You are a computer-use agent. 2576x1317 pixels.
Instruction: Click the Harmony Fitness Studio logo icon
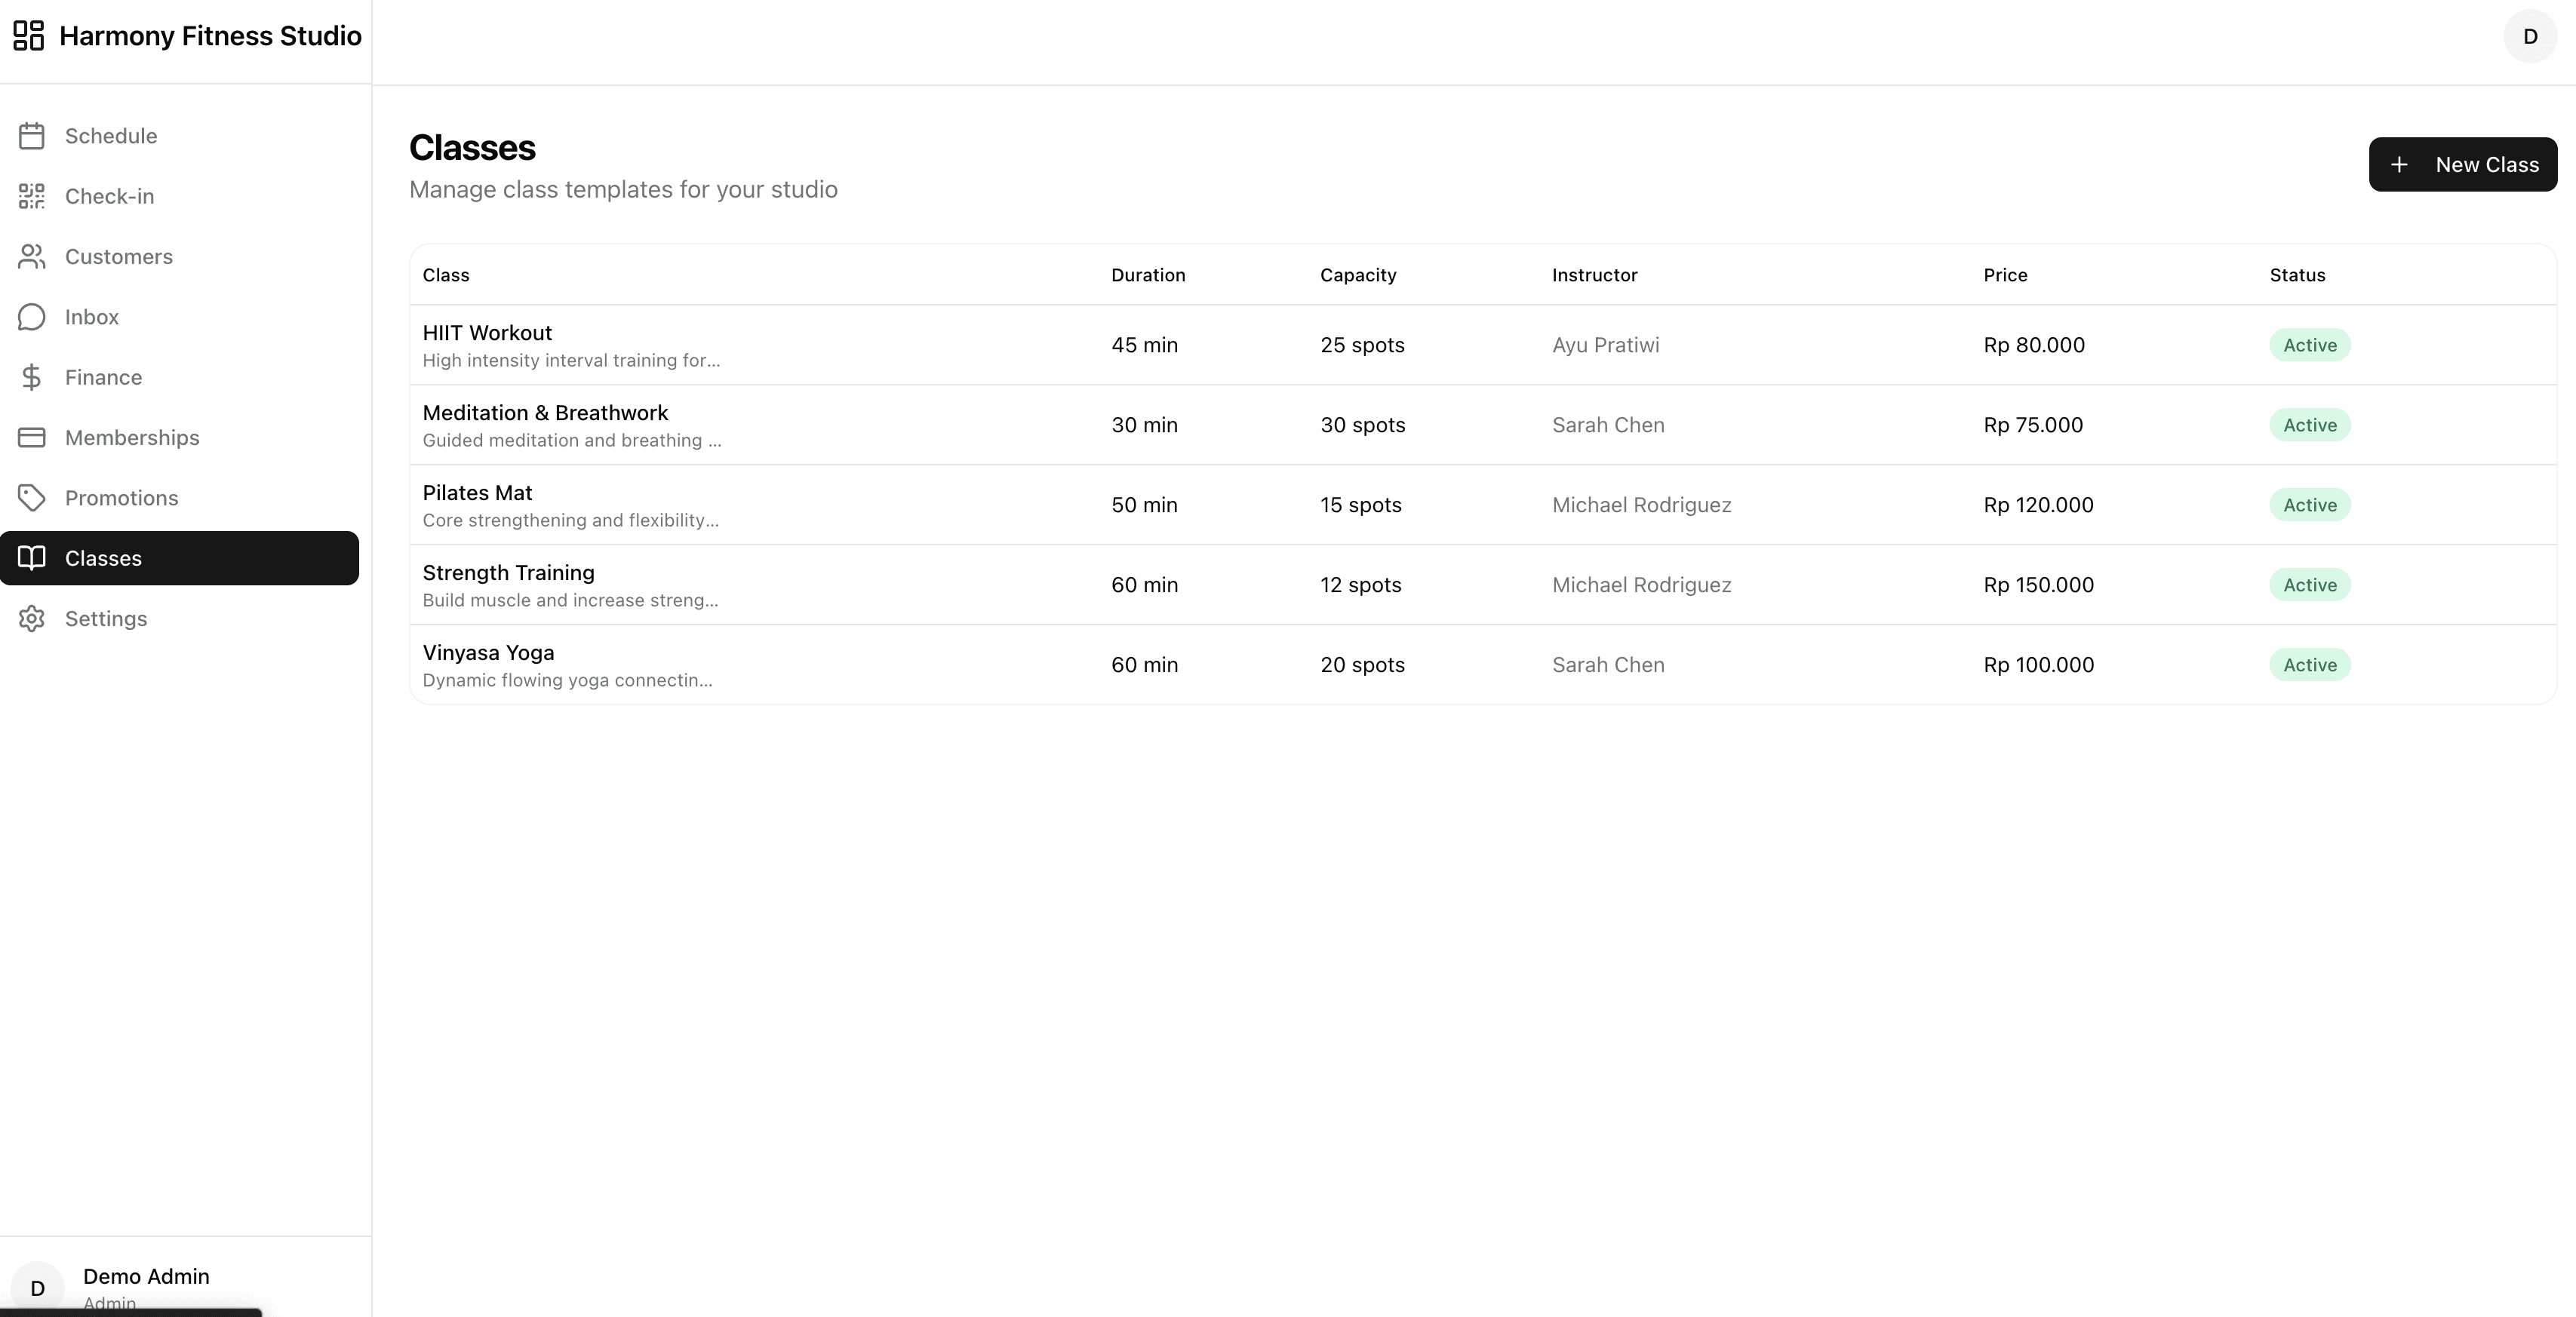(28, 36)
